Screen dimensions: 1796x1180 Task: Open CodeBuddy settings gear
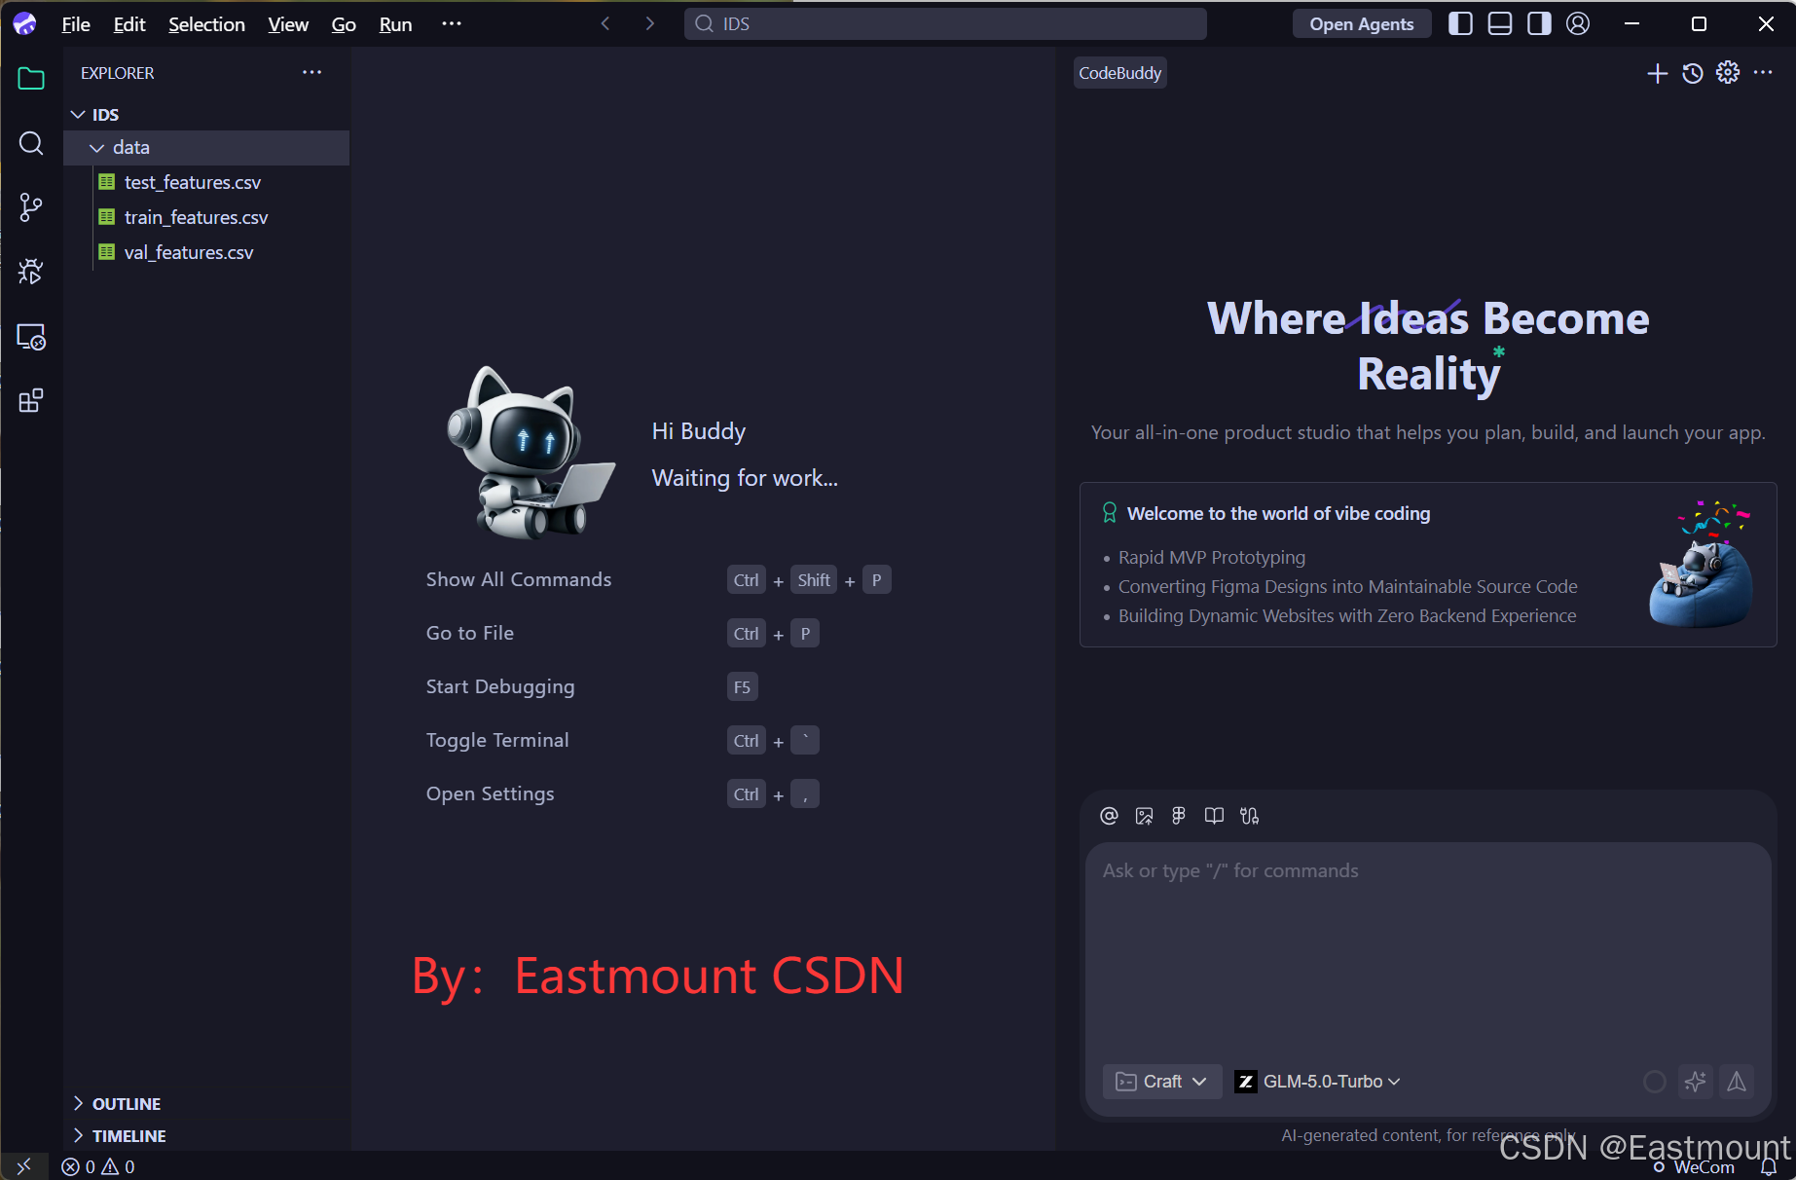1728,72
